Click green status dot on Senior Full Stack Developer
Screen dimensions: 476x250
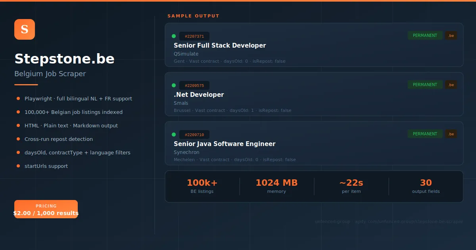click(174, 36)
